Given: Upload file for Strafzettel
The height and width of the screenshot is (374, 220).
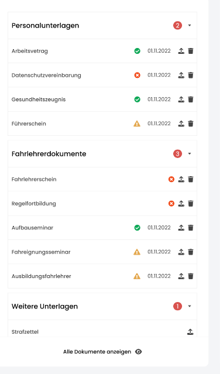Looking at the screenshot, I should (190, 331).
